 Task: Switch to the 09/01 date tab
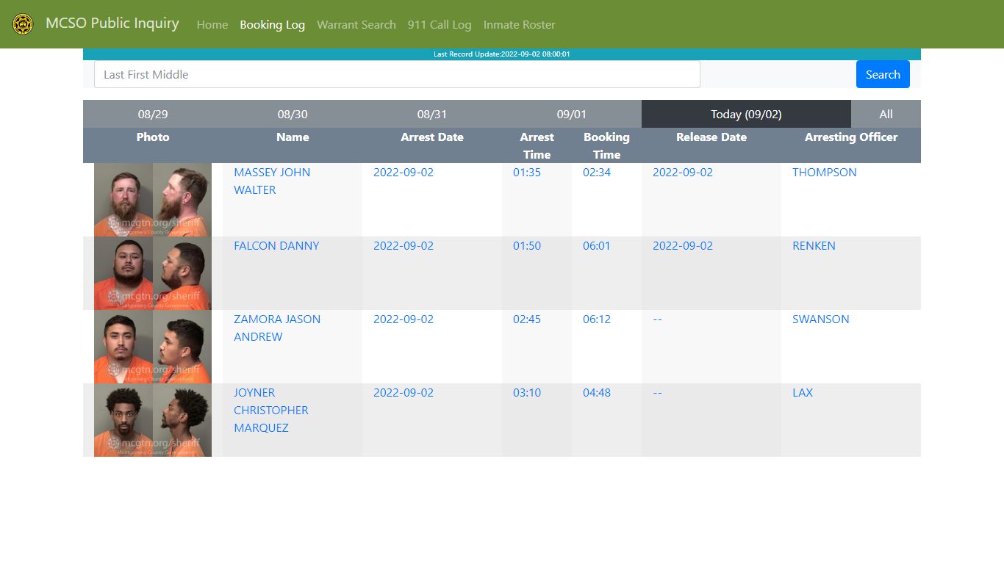click(x=572, y=114)
